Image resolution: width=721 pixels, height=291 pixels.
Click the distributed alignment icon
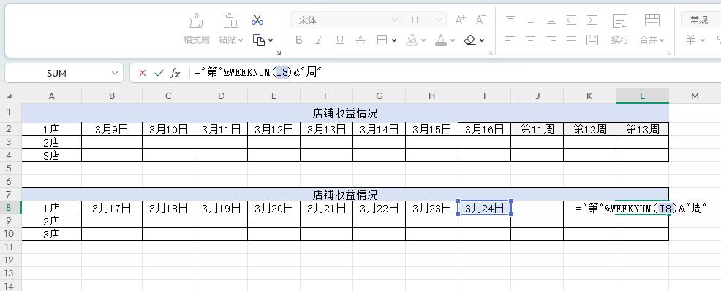pos(592,40)
